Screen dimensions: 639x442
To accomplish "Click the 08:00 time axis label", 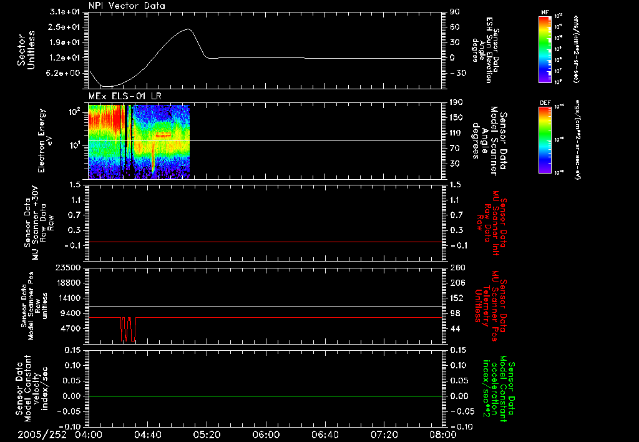I will pyautogui.click(x=443, y=435).
